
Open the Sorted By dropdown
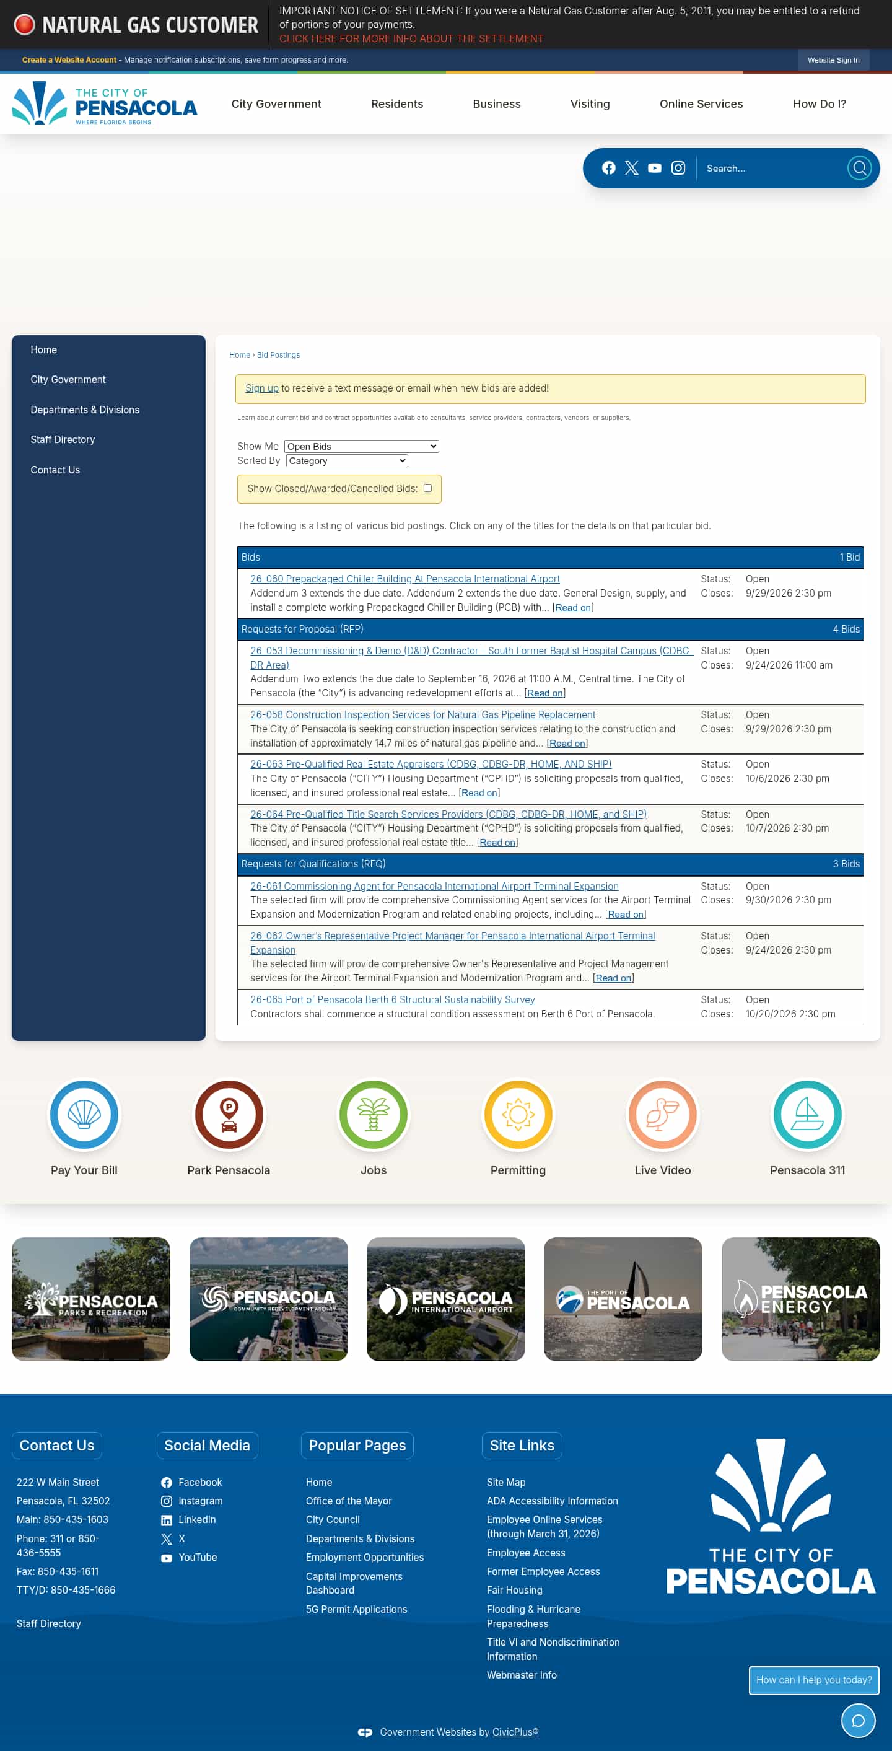[x=347, y=461]
